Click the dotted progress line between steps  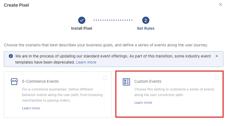(113, 20)
